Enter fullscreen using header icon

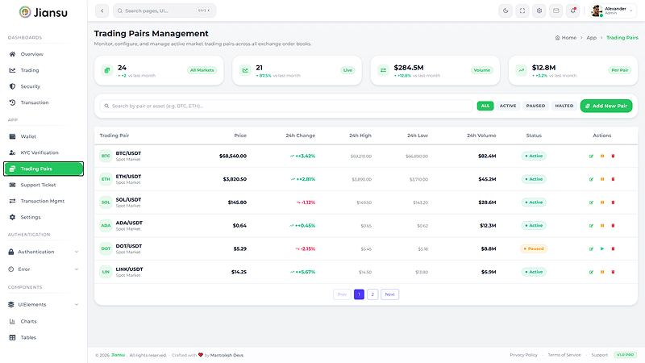(522, 10)
